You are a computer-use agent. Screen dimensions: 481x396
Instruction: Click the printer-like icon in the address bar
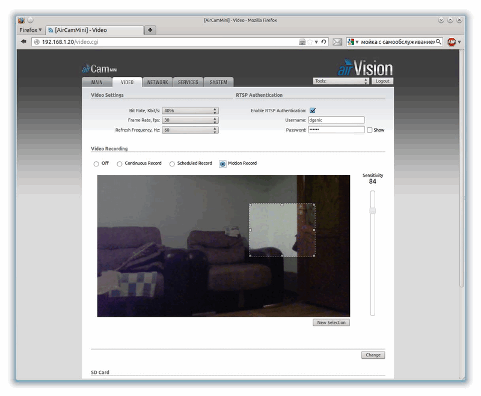point(302,42)
